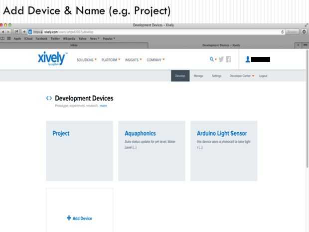Click the plus icon beside Add Device
Image resolution: width=309 pixels, height=232 pixels.
69,218
